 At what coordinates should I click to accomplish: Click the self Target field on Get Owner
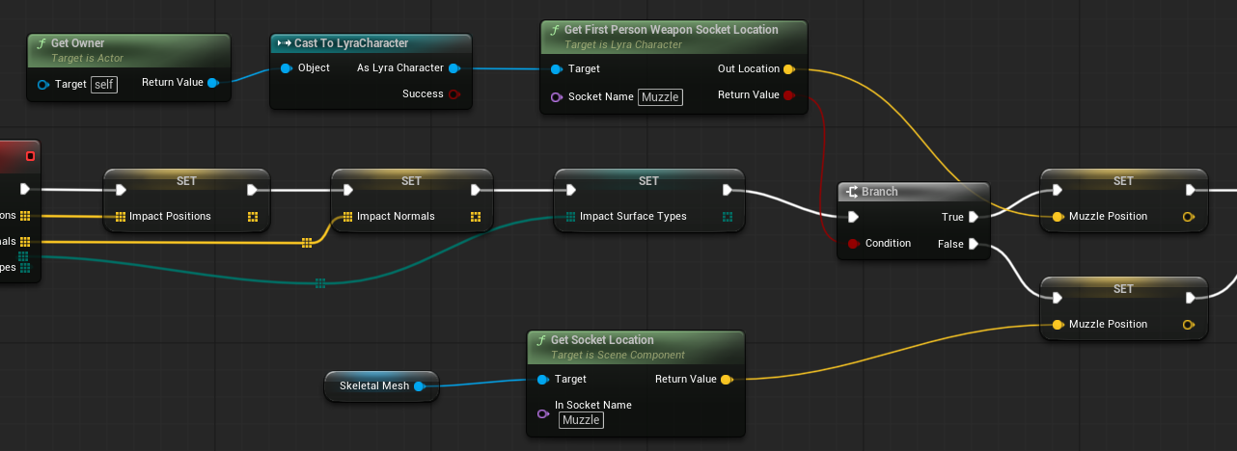click(x=104, y=84)
